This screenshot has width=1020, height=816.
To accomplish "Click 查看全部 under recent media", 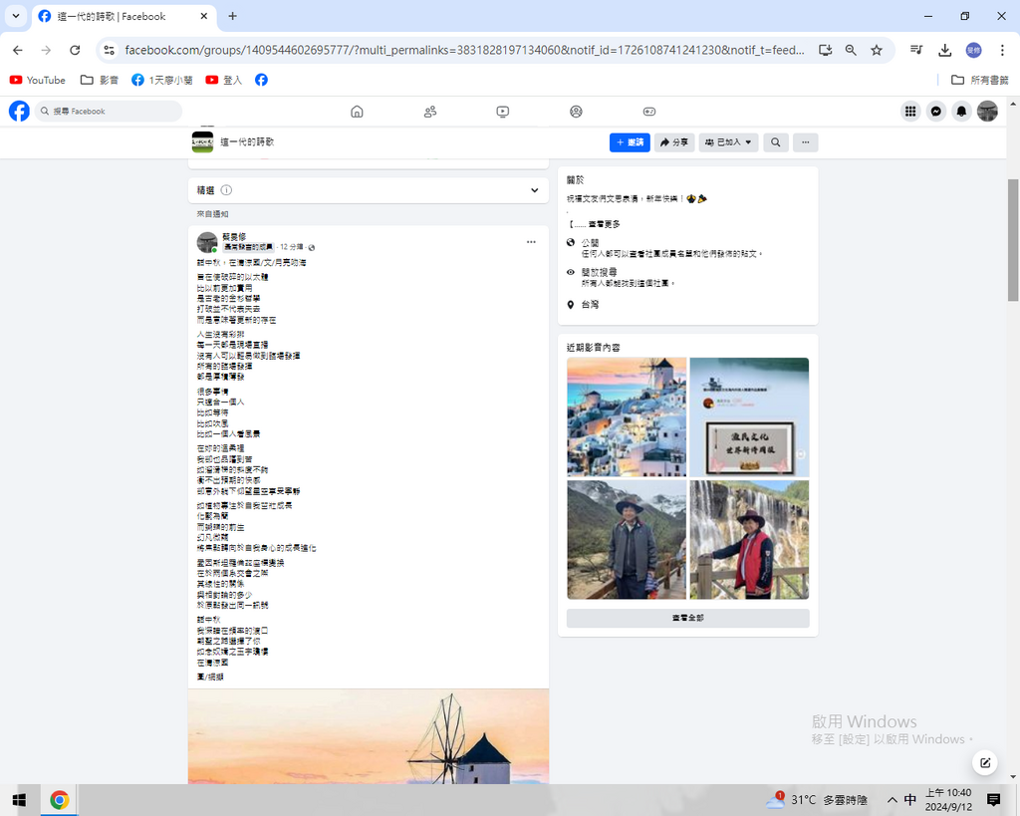I will (687, 619).
